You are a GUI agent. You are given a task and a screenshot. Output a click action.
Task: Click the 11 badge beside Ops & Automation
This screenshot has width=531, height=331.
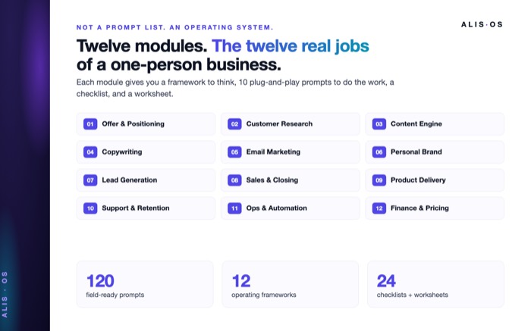pyautogui.click(x=234, y=208)
